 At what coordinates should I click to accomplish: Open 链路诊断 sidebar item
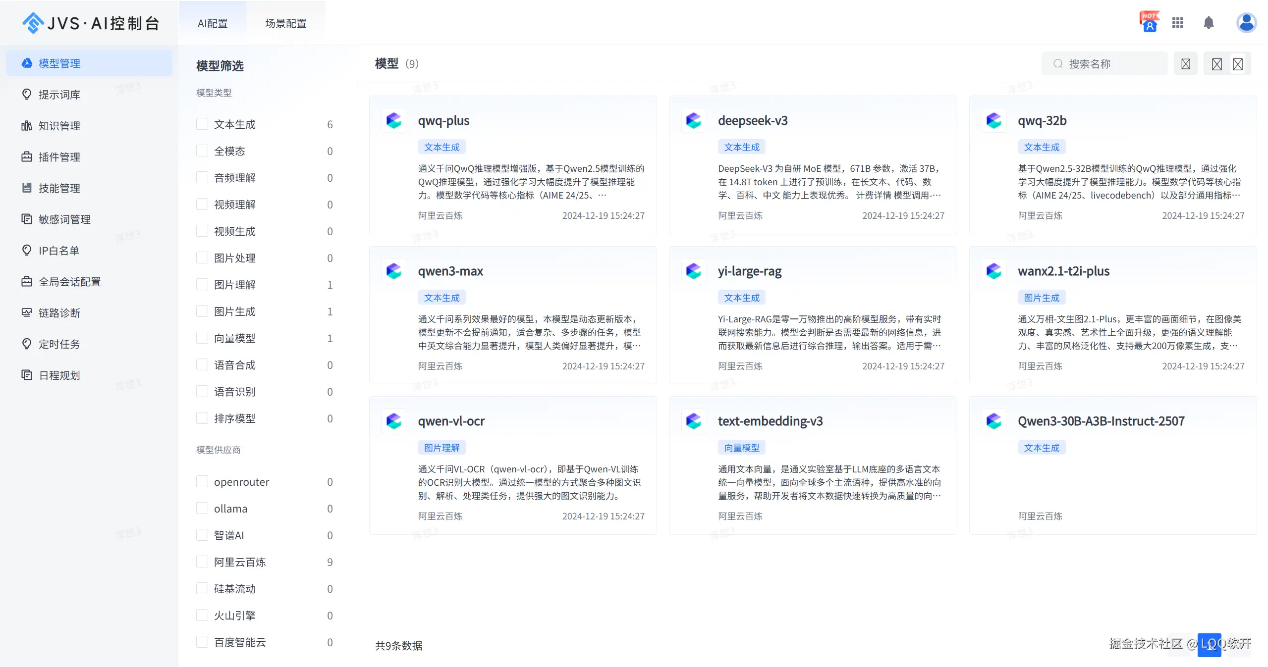(59, 313)
